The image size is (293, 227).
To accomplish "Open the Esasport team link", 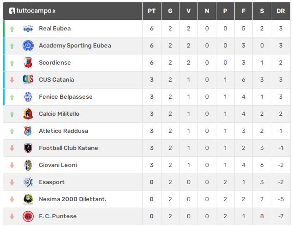I will point(52,182).
